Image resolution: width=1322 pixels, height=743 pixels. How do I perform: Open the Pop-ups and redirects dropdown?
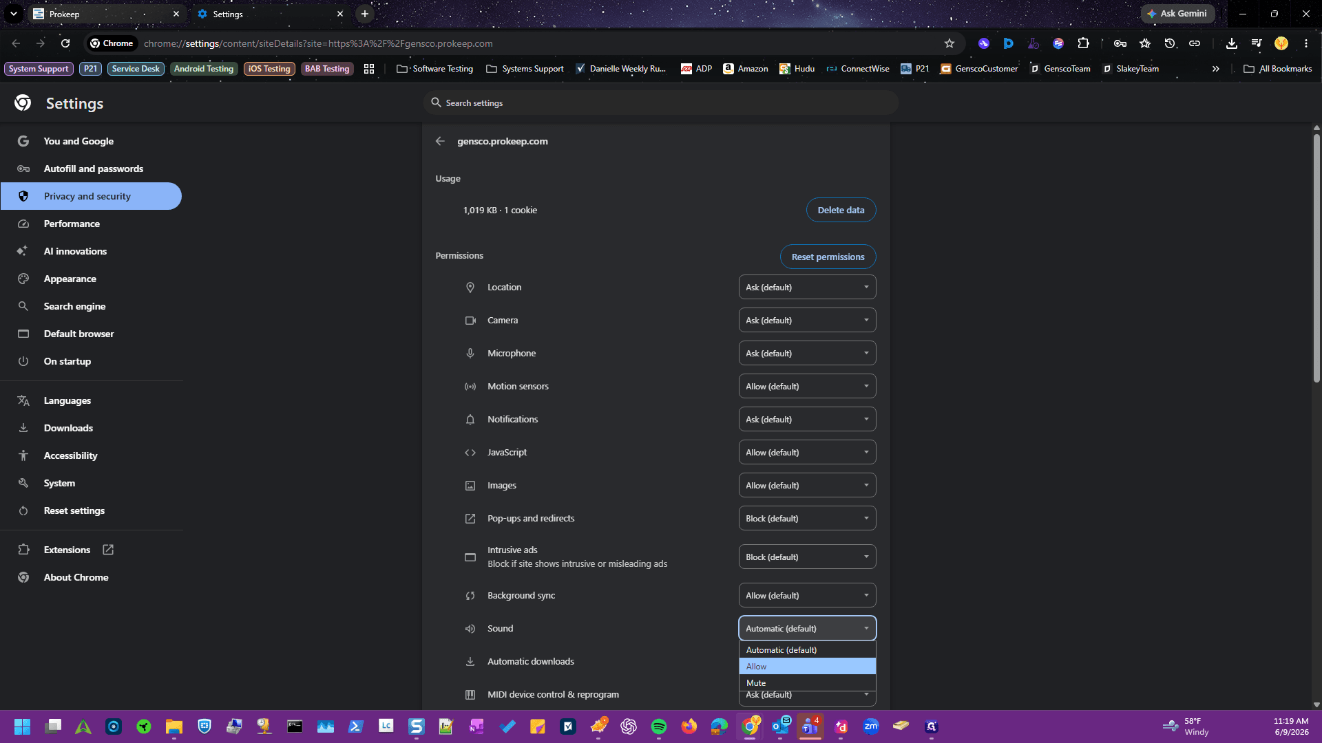tap(807, 518)
